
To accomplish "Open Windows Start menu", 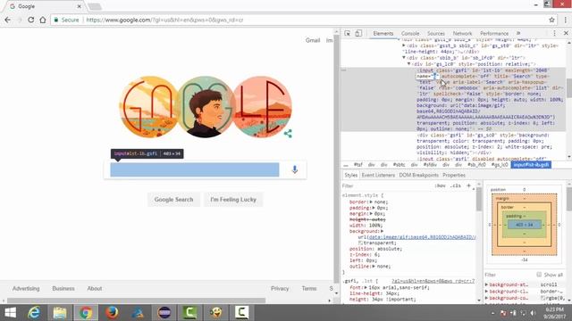I will [10, 313].
